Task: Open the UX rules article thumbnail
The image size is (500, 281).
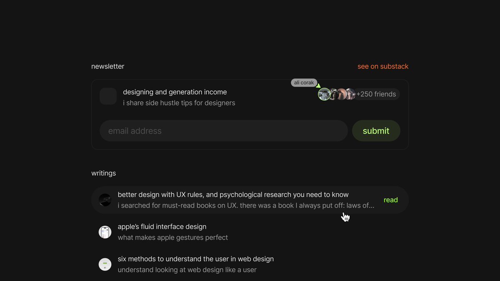Action: (x=105, y=200)
